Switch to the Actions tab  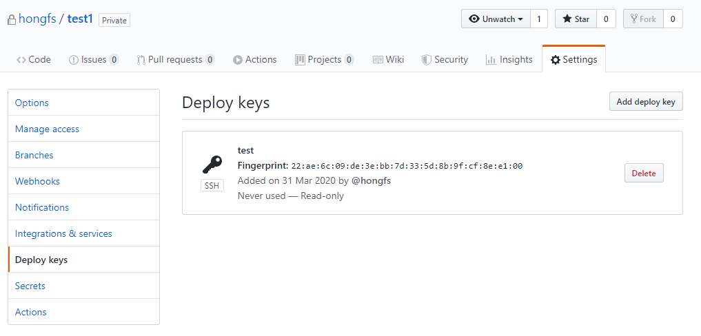click(255, 59)
